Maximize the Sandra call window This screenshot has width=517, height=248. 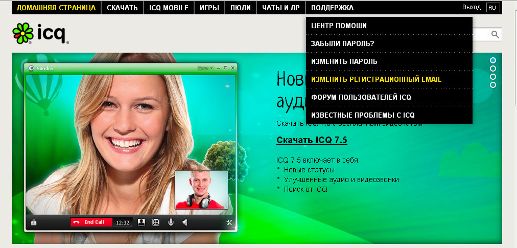225,68
